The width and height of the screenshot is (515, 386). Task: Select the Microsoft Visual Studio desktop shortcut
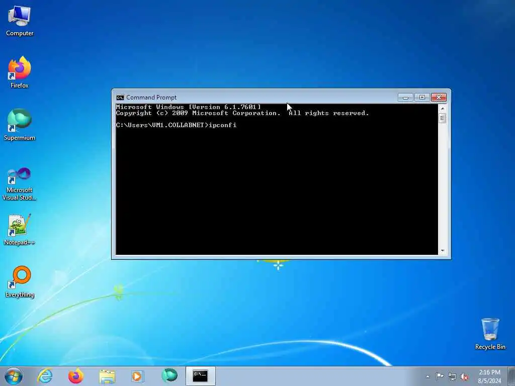20,184
